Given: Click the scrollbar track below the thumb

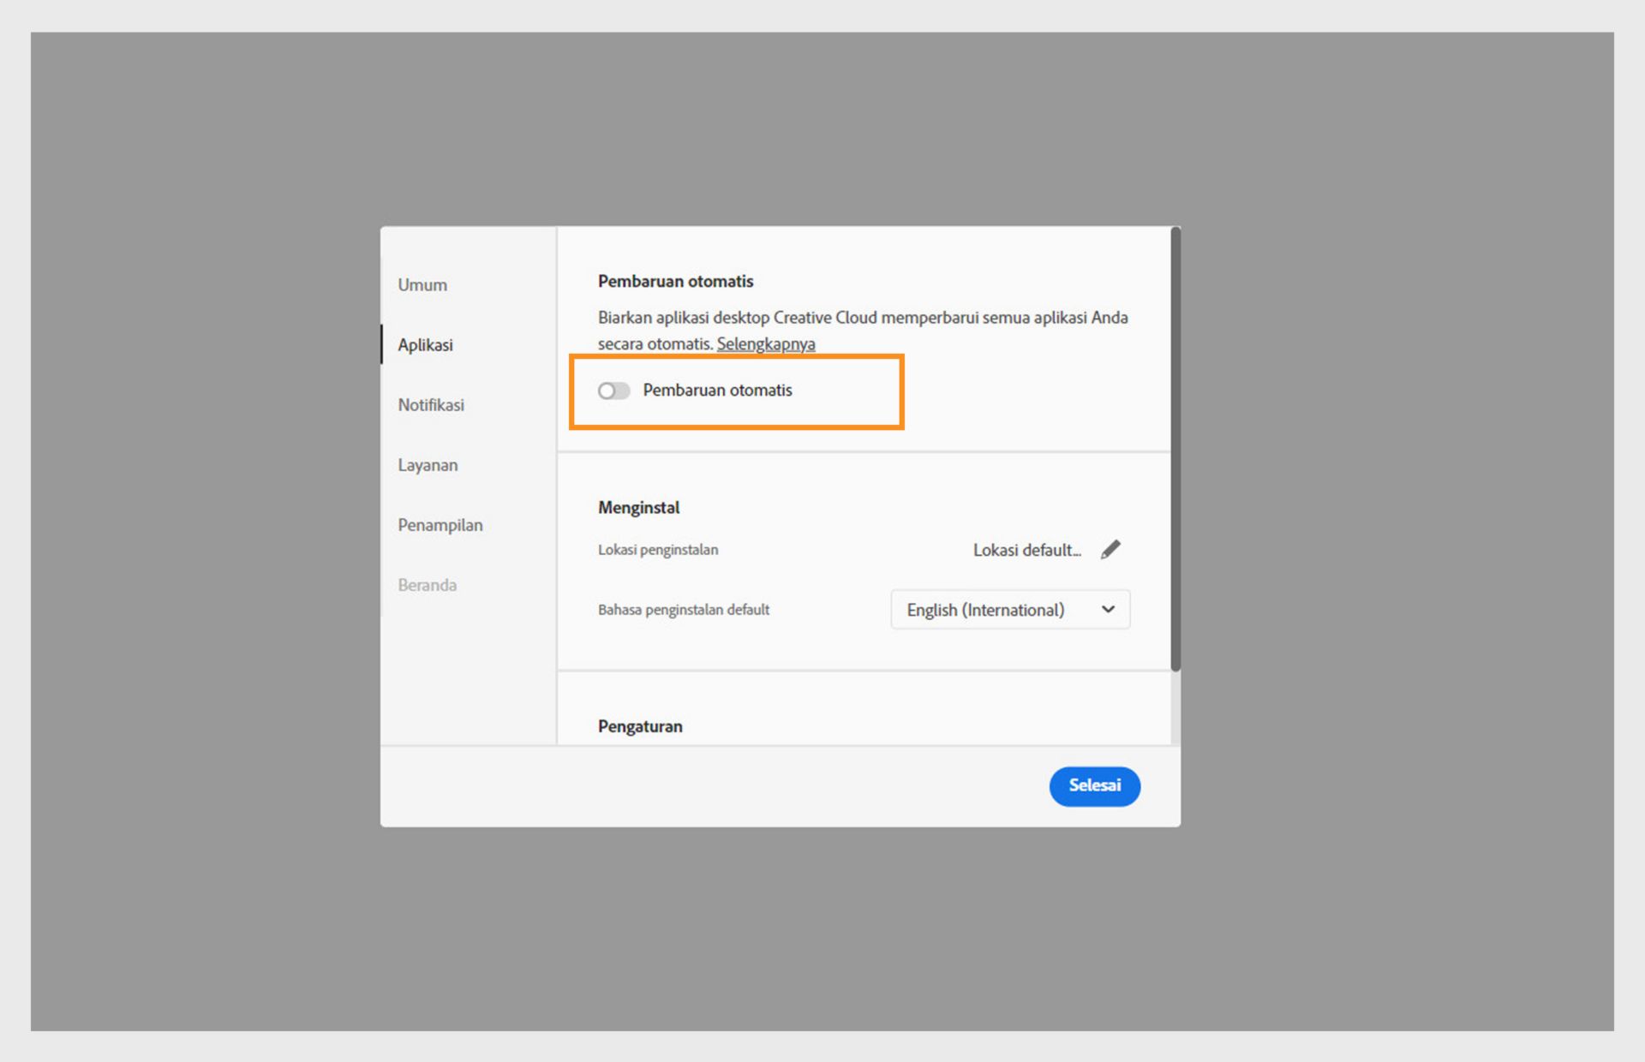Looking at the screenshot, I should point(1175,707).
